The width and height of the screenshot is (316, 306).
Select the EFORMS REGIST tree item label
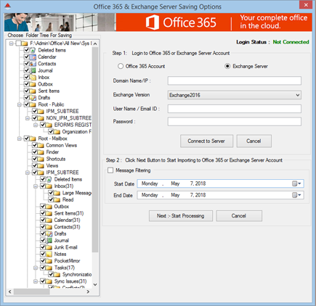73,125
